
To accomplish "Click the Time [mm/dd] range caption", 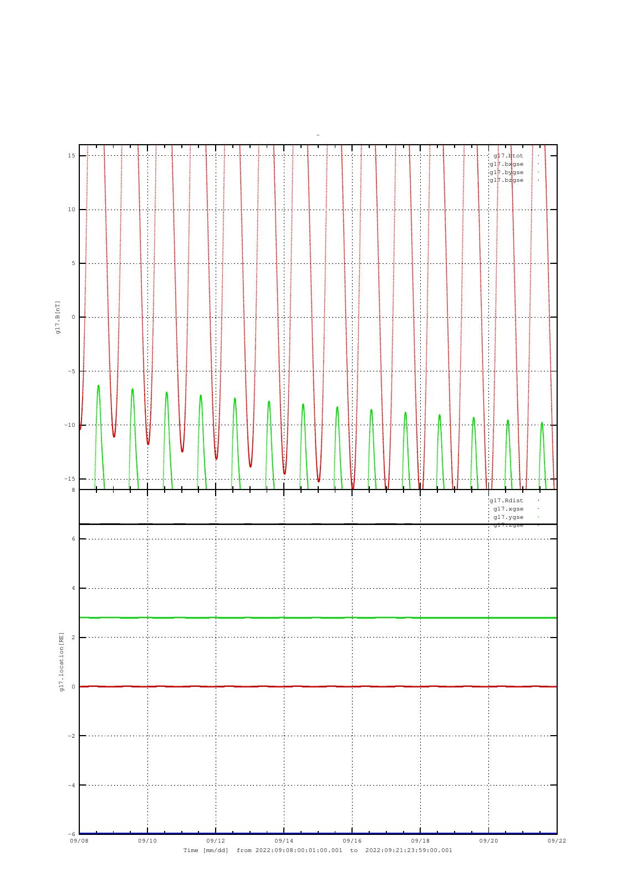I will click(x=318, y=850).
